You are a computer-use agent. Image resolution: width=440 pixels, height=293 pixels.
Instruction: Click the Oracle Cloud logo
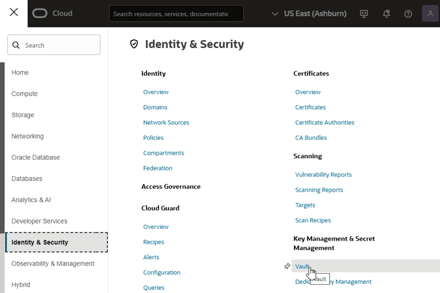52,13
